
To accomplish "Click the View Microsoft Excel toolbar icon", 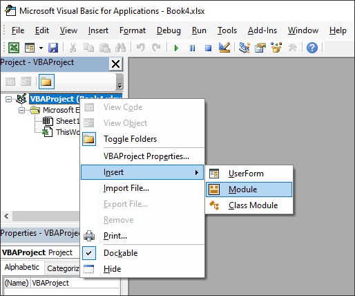I will pyautogui.click(x=14, y=48).
